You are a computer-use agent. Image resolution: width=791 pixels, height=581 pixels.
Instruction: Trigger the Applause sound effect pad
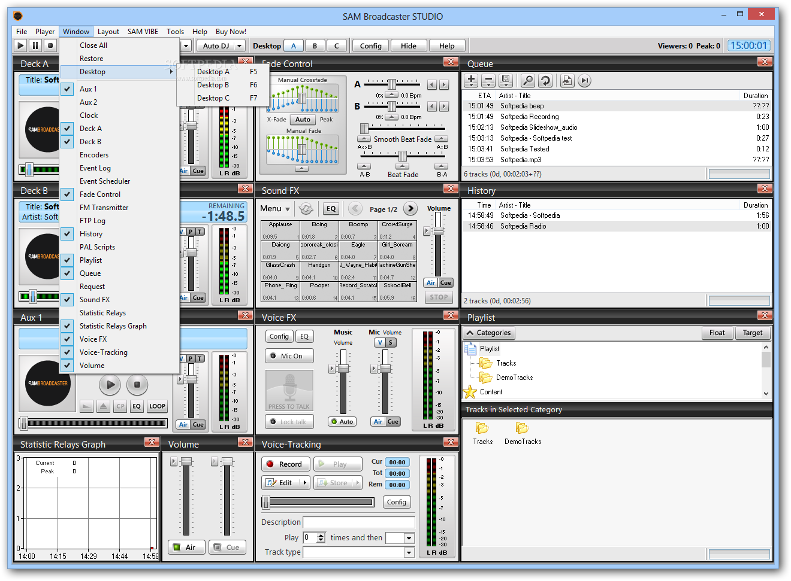pyautogui.click(x=280, y=230)
